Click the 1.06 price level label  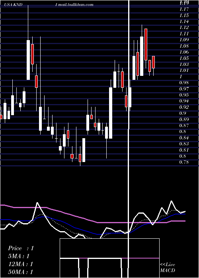[x=184, y=52]
